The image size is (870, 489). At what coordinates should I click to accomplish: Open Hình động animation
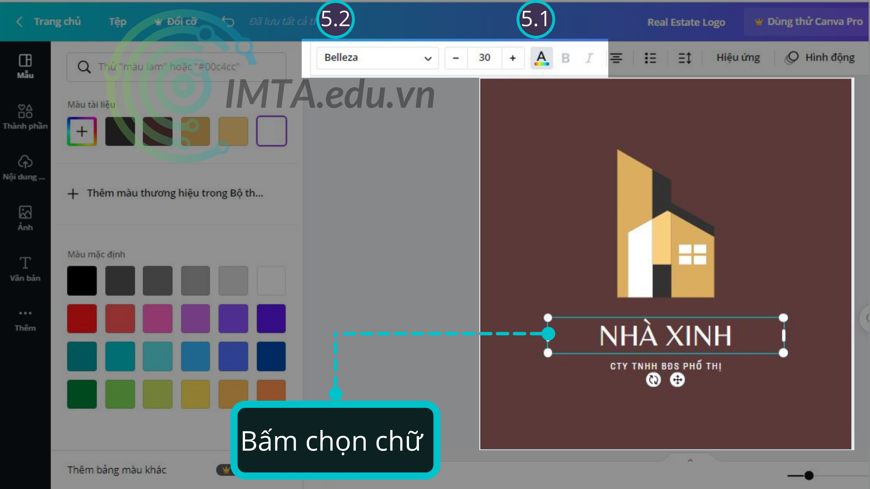[820, 58]
